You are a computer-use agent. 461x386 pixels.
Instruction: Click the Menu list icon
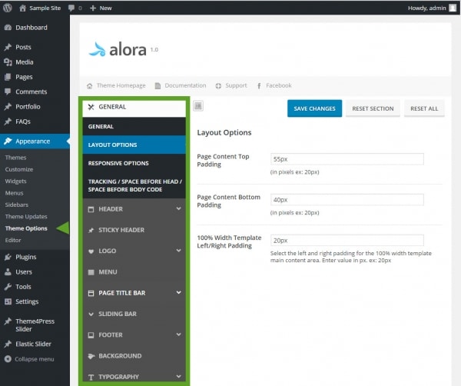point(91,272)
